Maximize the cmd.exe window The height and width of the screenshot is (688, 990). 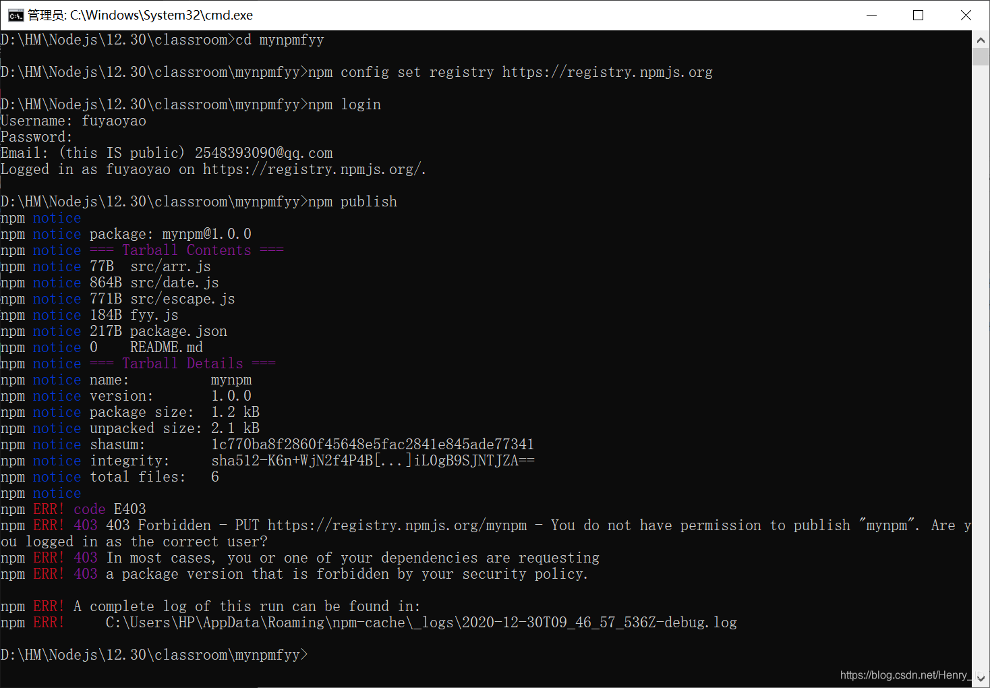918,15
